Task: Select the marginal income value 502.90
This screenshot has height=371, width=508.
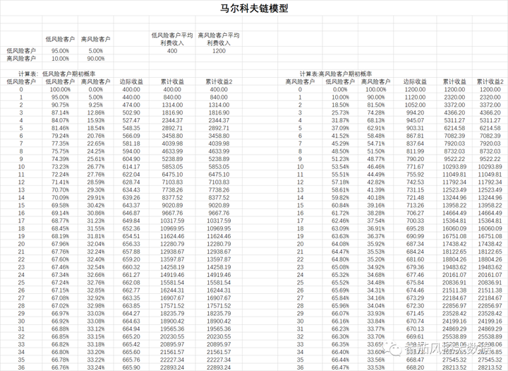Action: pos(131,112)
